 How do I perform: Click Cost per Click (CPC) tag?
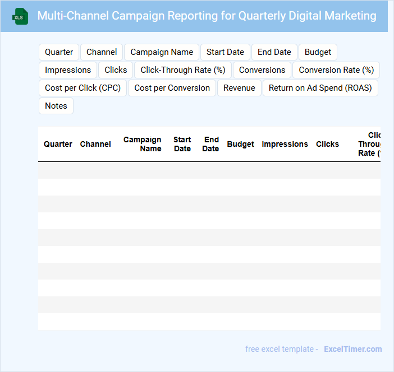[x=83, y=88]
